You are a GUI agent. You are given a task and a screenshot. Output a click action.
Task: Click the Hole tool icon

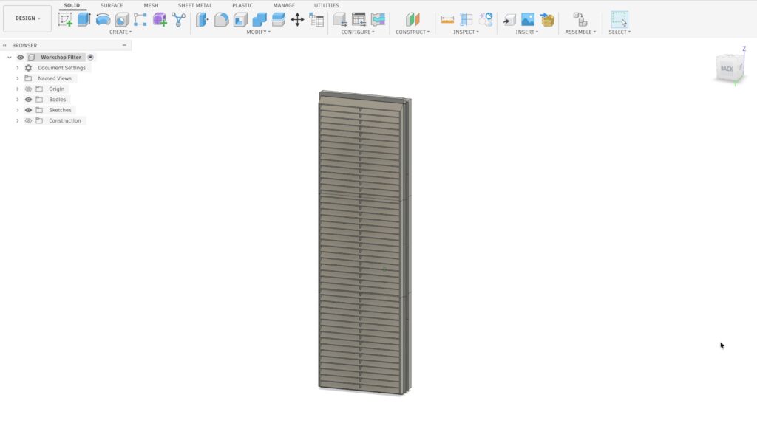(x=122, y=20)
